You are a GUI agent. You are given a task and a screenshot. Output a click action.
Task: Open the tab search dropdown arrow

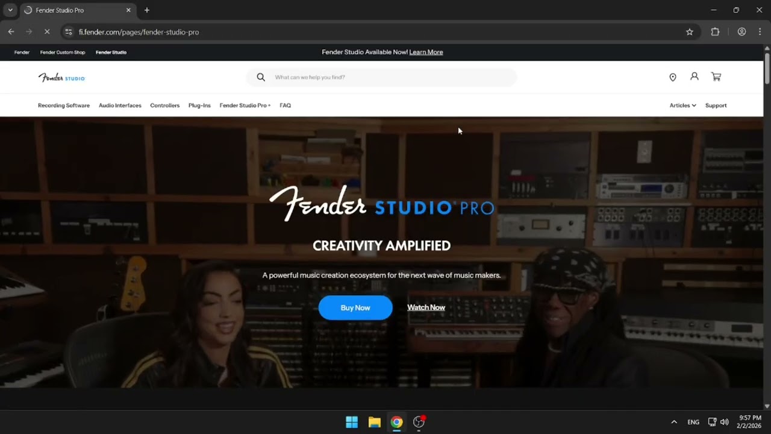point(10,10)
